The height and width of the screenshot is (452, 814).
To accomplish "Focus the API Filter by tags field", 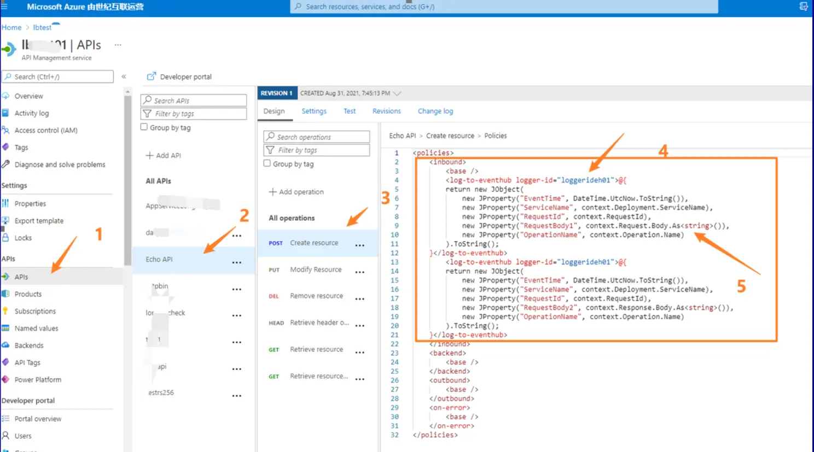I will [x=194, y=114].
